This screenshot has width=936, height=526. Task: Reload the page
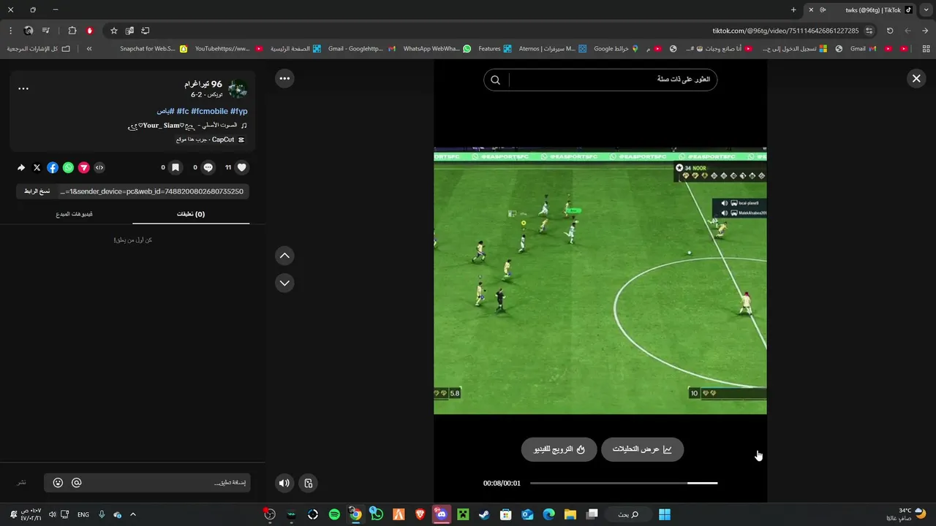pyautogui.click(x=890, y=31)
